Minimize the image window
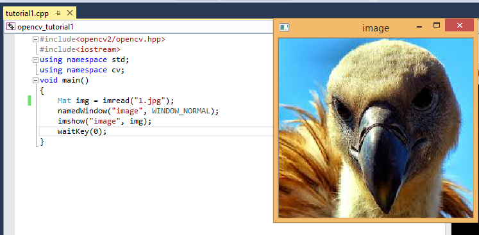 point(419,26)
